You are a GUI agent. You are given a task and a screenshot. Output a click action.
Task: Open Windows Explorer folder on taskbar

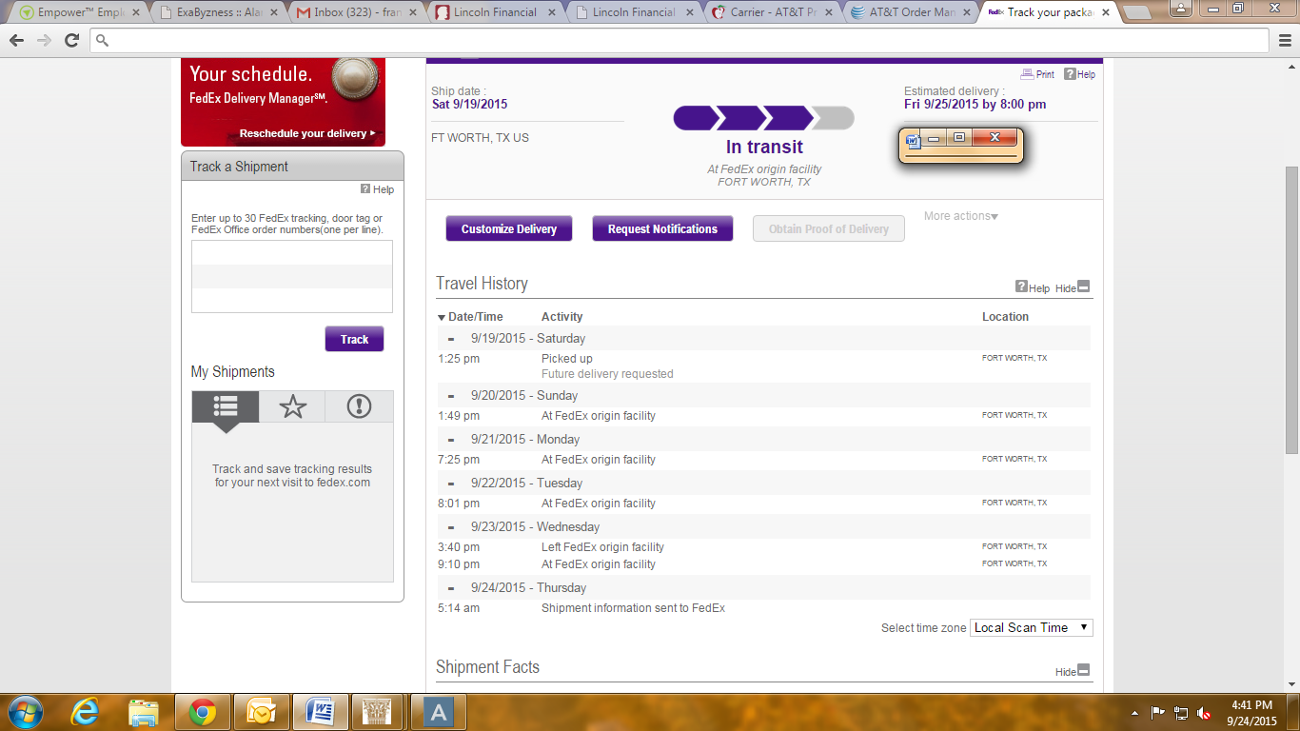click(144, 711)
